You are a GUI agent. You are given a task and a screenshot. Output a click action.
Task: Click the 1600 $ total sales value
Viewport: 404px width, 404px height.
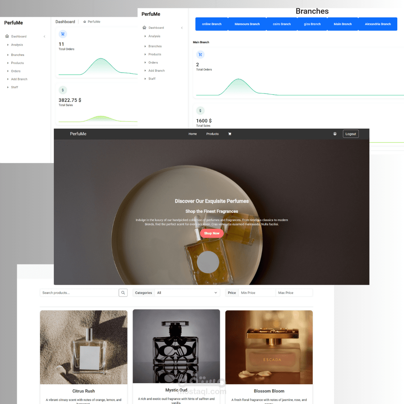204,121
